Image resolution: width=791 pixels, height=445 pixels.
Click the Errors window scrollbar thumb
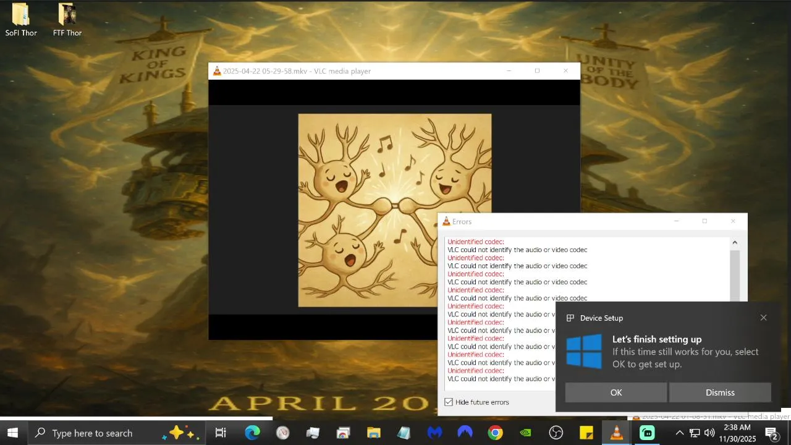pos(735,275)
